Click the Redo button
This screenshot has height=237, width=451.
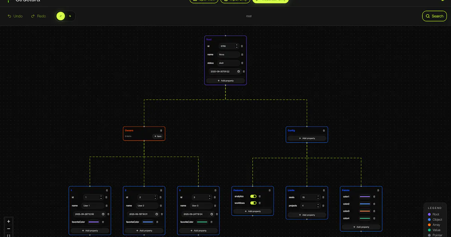38,16
